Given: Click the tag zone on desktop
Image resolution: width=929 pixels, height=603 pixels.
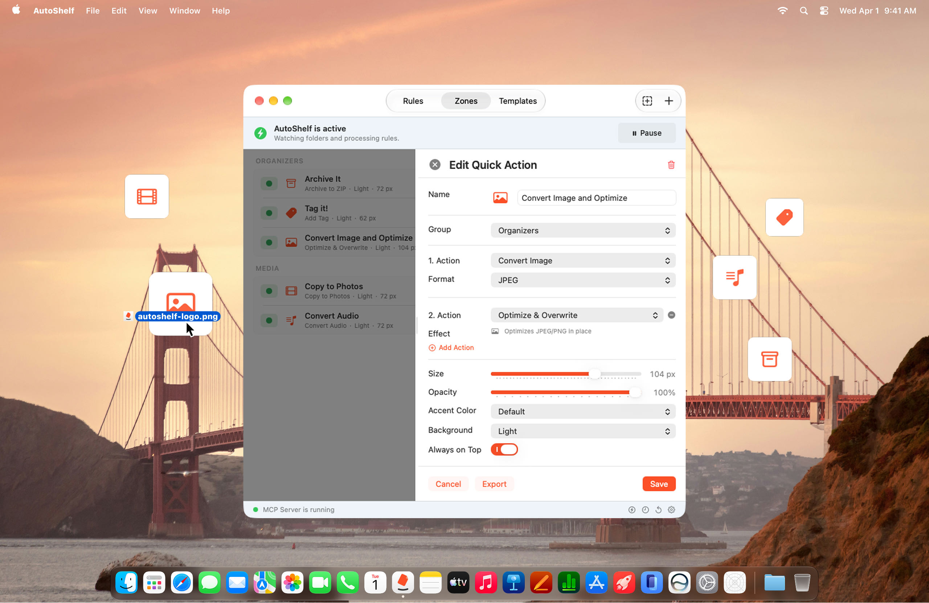Looking at the screenshot, I should (784, 217).
